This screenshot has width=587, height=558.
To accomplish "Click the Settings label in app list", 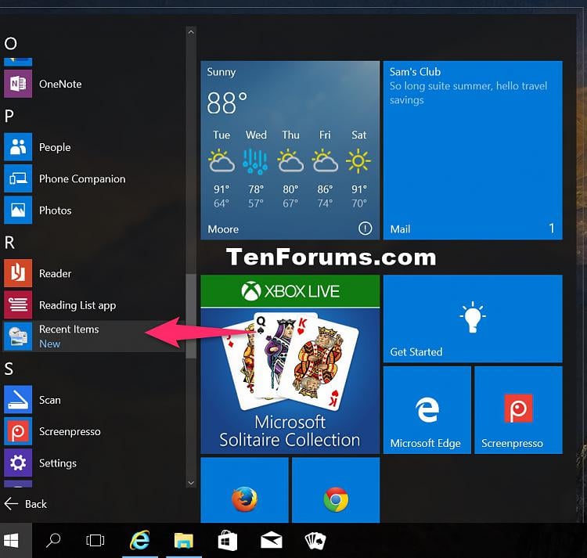I will click(x=58, y=463).
